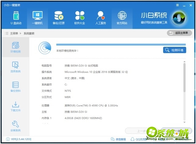This screenshot has width=196, height=144.
Task: Click the C: system drive value
Action: click(66, 85)
